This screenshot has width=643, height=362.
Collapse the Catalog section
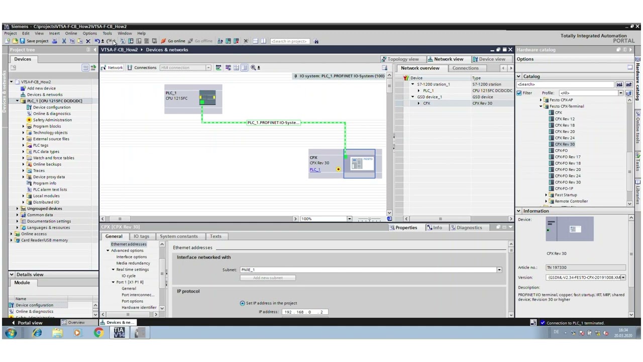pos(519,76)
